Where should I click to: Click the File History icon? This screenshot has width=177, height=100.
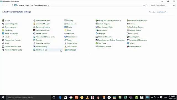tap(3, 30)
